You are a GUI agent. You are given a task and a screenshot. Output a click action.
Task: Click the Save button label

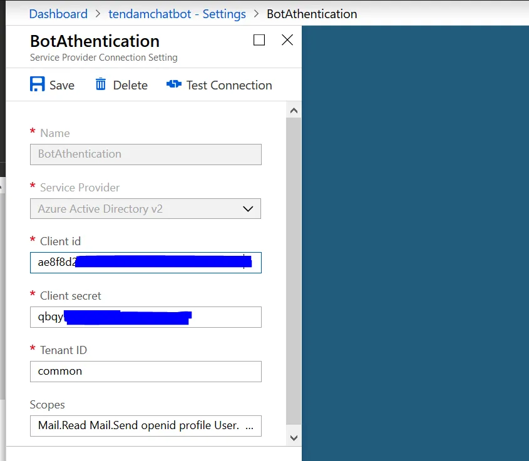pos(62,86)
